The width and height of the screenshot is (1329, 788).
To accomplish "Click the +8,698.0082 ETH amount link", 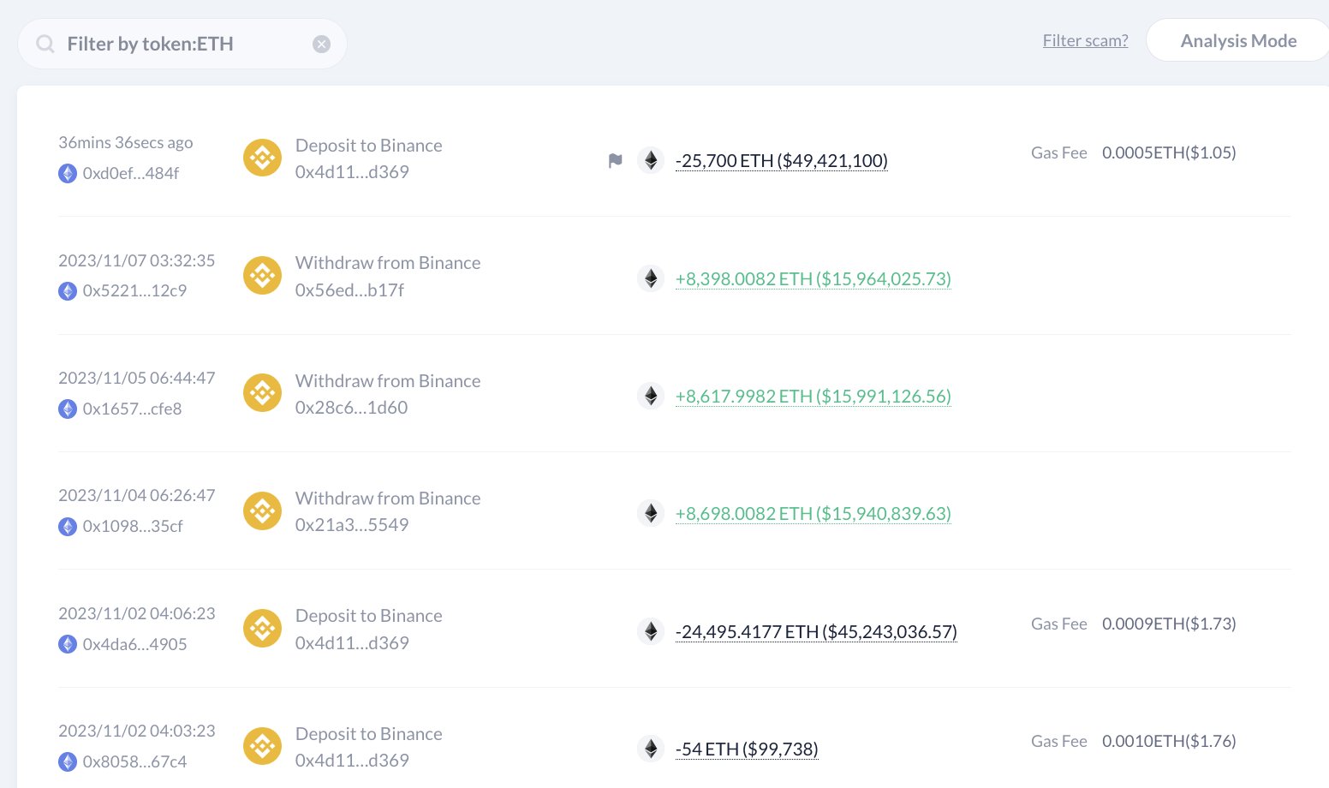I will pyautogui.click(x=813, y=514).
